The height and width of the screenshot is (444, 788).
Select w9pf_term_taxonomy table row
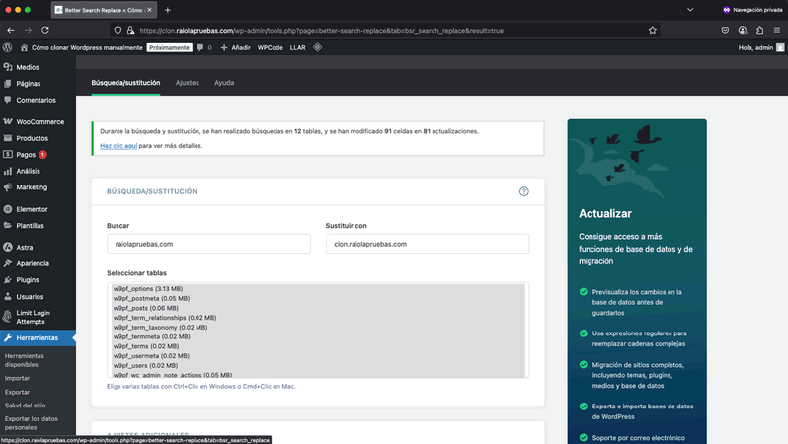coord(319,327)
